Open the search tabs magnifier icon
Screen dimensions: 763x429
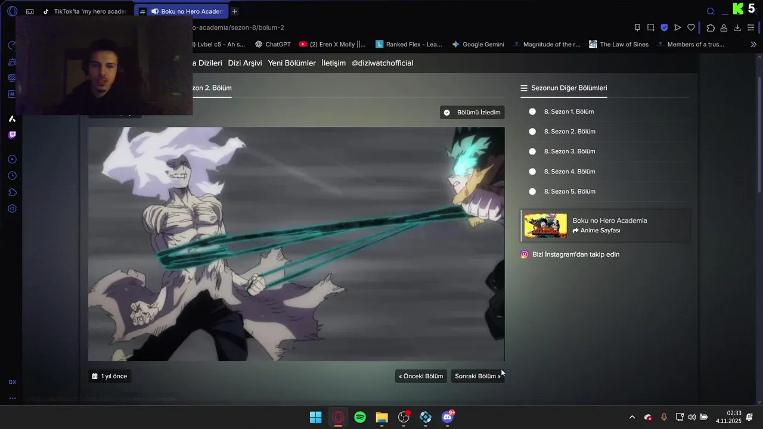(711, 11)
